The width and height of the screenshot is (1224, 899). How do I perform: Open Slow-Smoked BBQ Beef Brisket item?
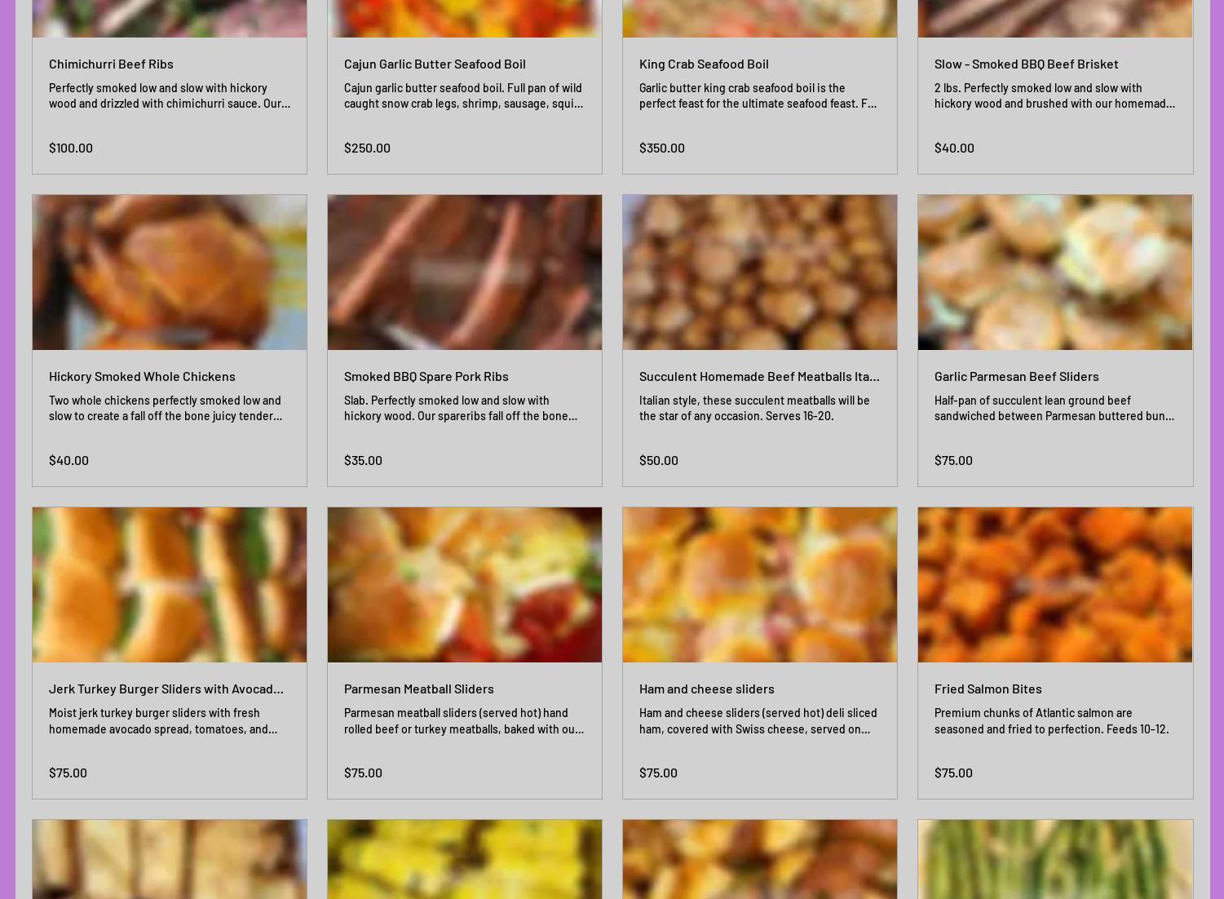pos(1026,64)
